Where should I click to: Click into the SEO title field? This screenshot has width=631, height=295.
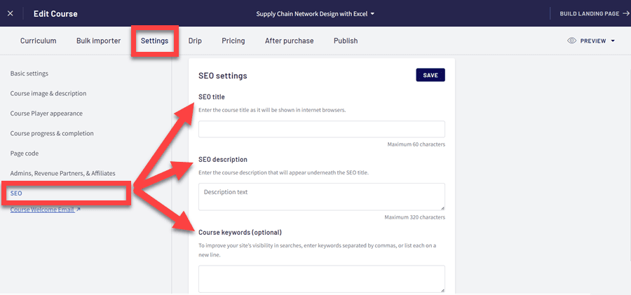pos(322,129)
